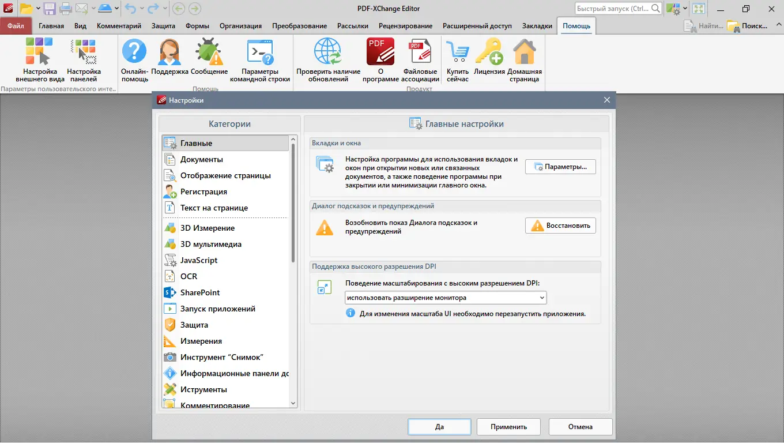Open Параметры командной строки

coord(260,60)
